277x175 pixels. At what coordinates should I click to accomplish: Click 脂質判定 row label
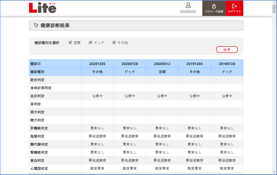tap(37, 136)
